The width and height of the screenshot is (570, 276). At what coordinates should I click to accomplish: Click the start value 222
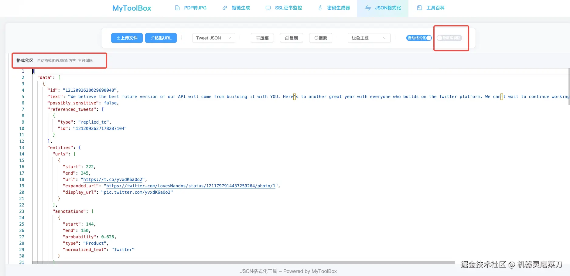(x=90, y=167)
